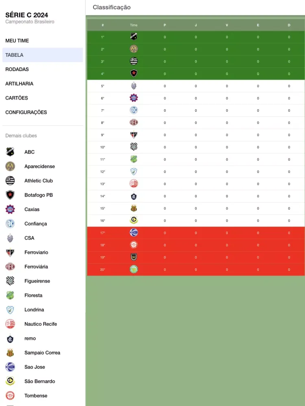Click the team crest in 20° table row
Image resolution: width=305 pixels, height=406 pixels.
(134, 269)
